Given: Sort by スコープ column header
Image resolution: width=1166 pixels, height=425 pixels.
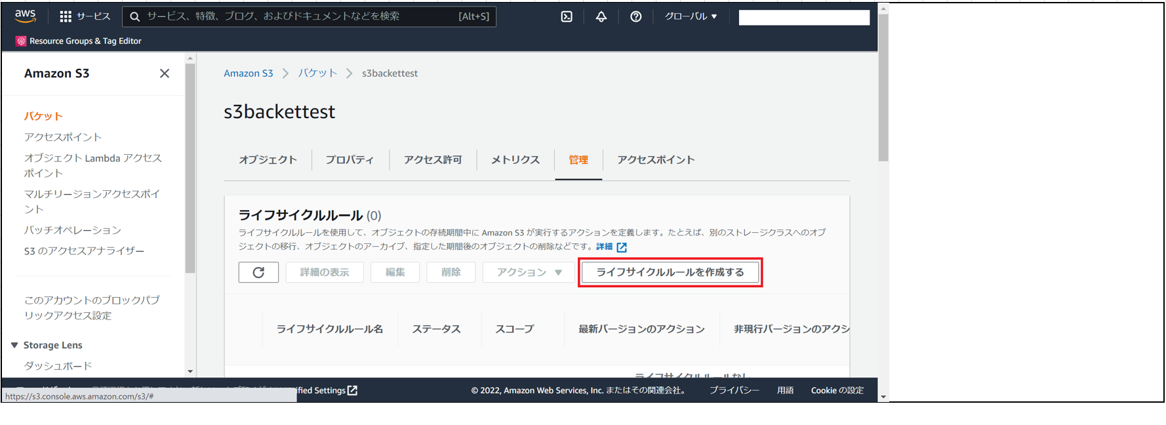Looking at the screenshot, I should [515, 329].
